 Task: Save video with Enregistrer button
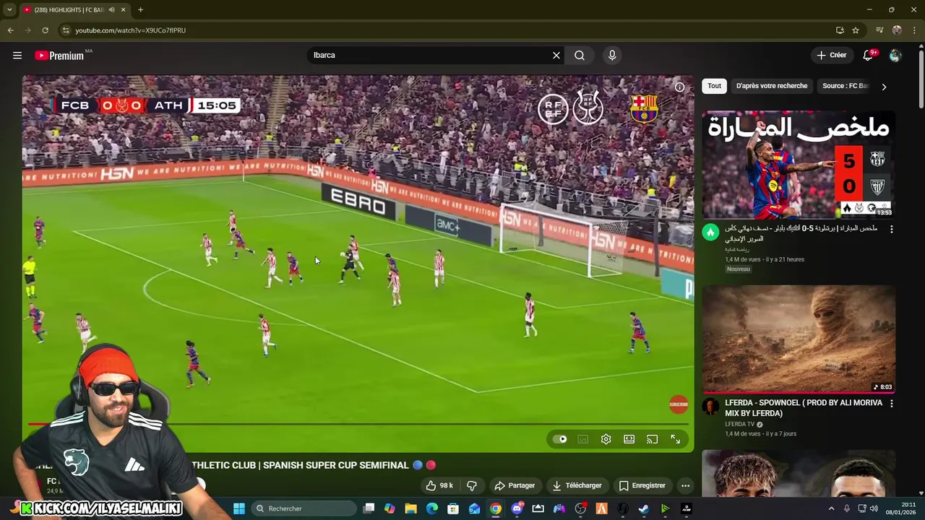point(642,485)
